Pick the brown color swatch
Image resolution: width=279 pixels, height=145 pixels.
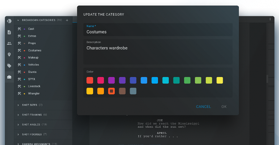pos(122,91)
